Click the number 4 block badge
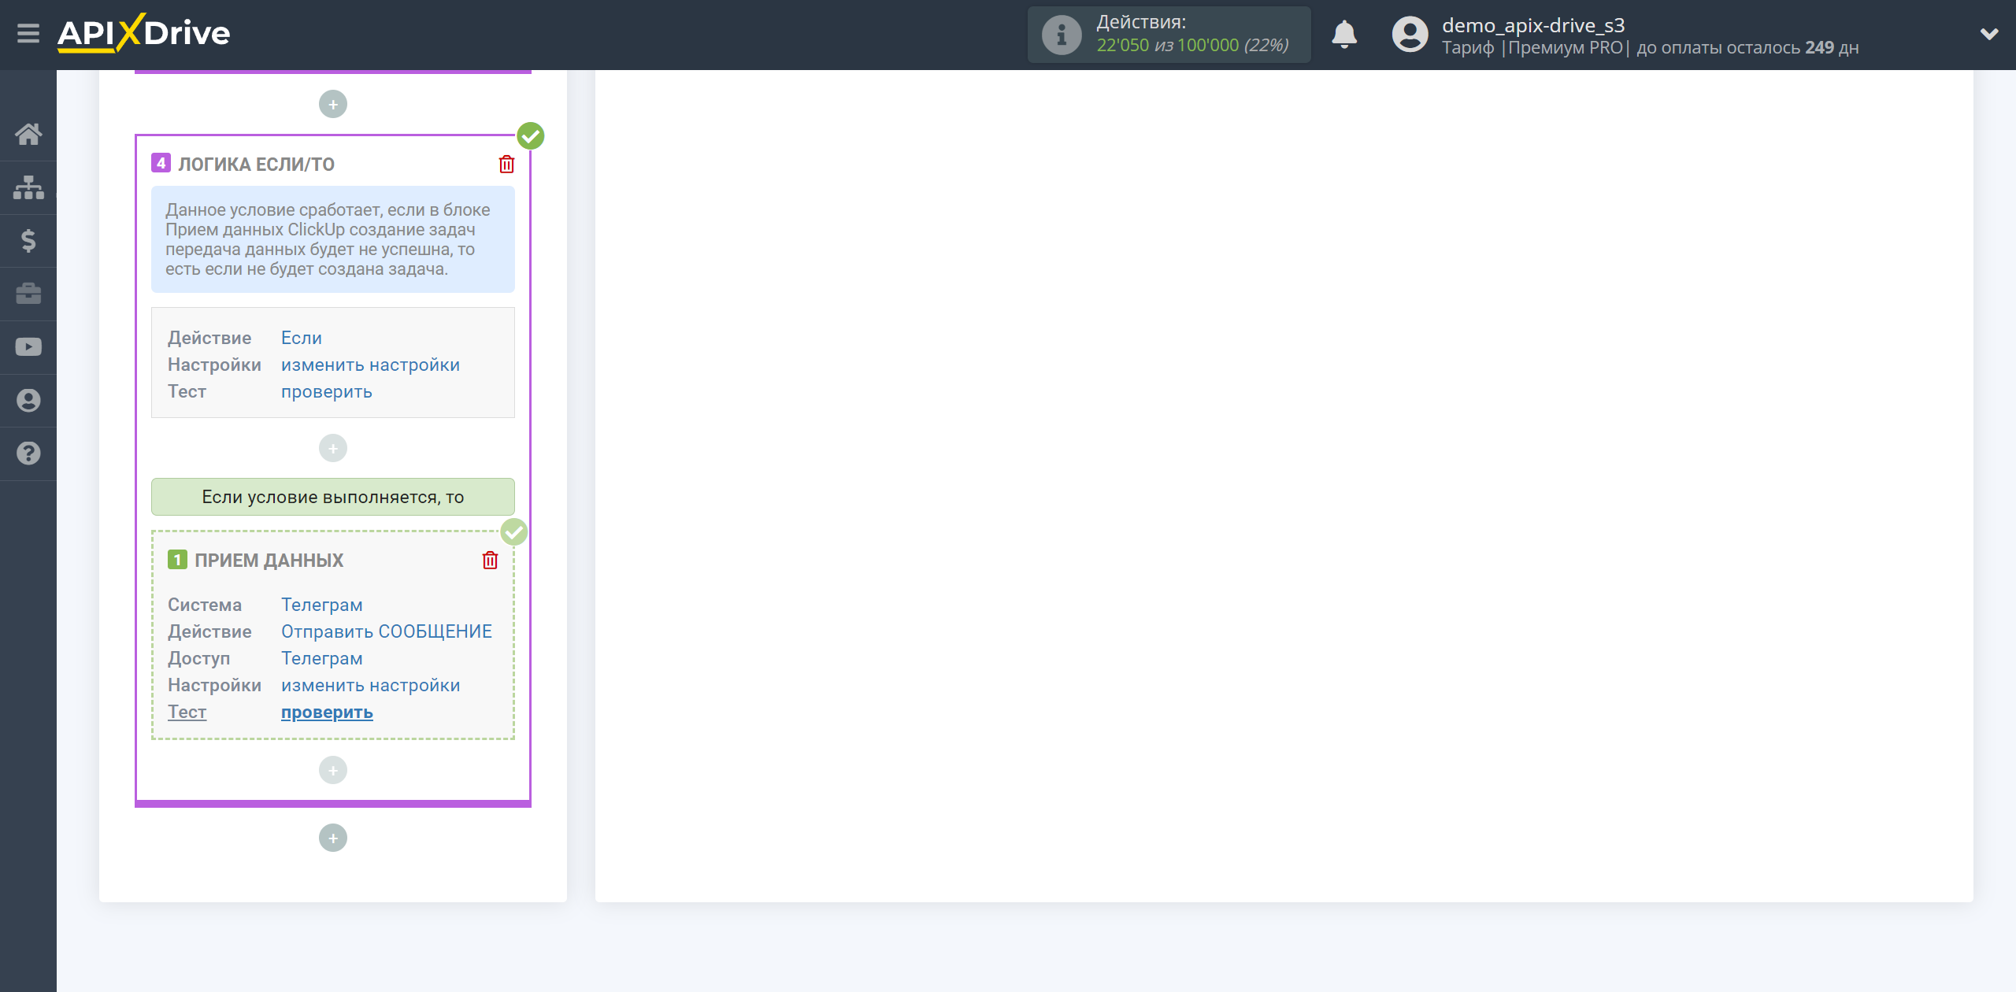This screenshot has width=2016, height=992. tap(161, 163)
